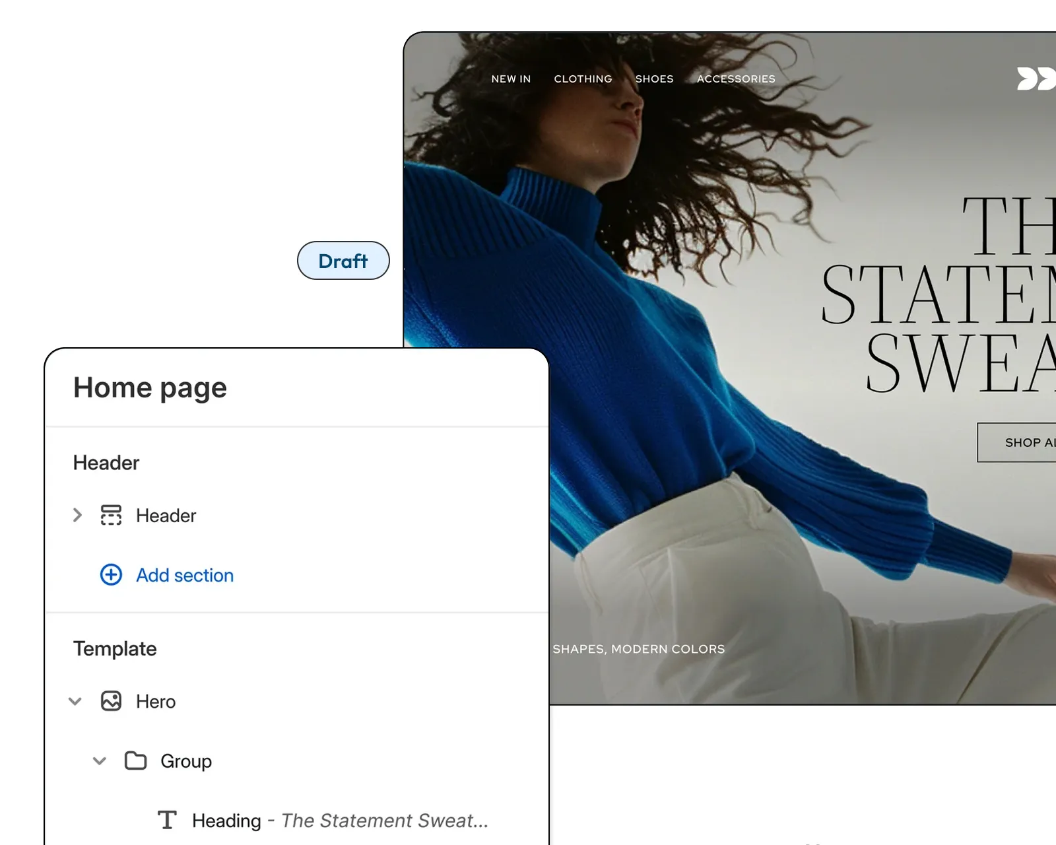This screenshot has height=845, width=1056.
Task: Select the Group block label
Action: pos(186,761)
